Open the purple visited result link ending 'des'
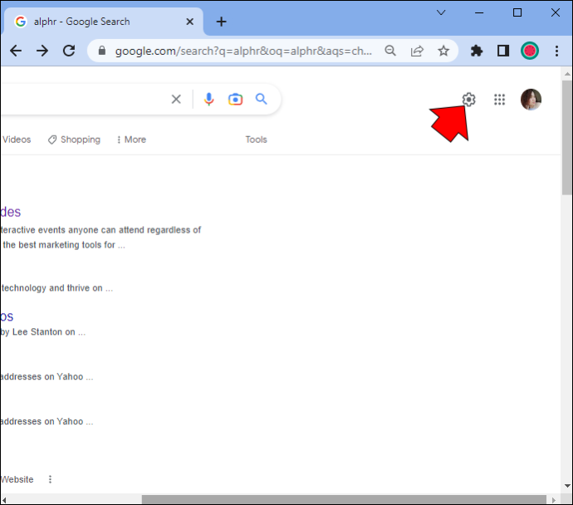The height and width of the screenshot is (505, 573). click(x=11, y=212)
